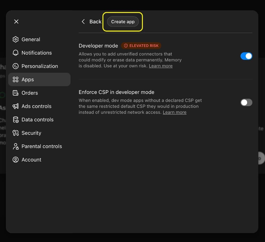Click the Create app button
This screenshot has height=242, width=265.
tap(123, 22)
